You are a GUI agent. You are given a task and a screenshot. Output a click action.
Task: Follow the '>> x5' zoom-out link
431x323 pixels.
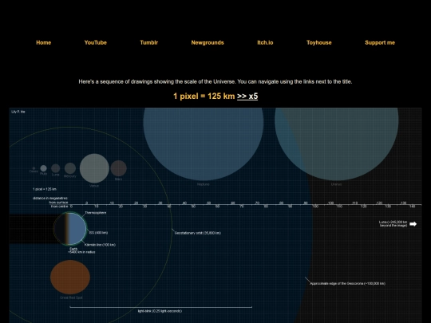[247, 97]
